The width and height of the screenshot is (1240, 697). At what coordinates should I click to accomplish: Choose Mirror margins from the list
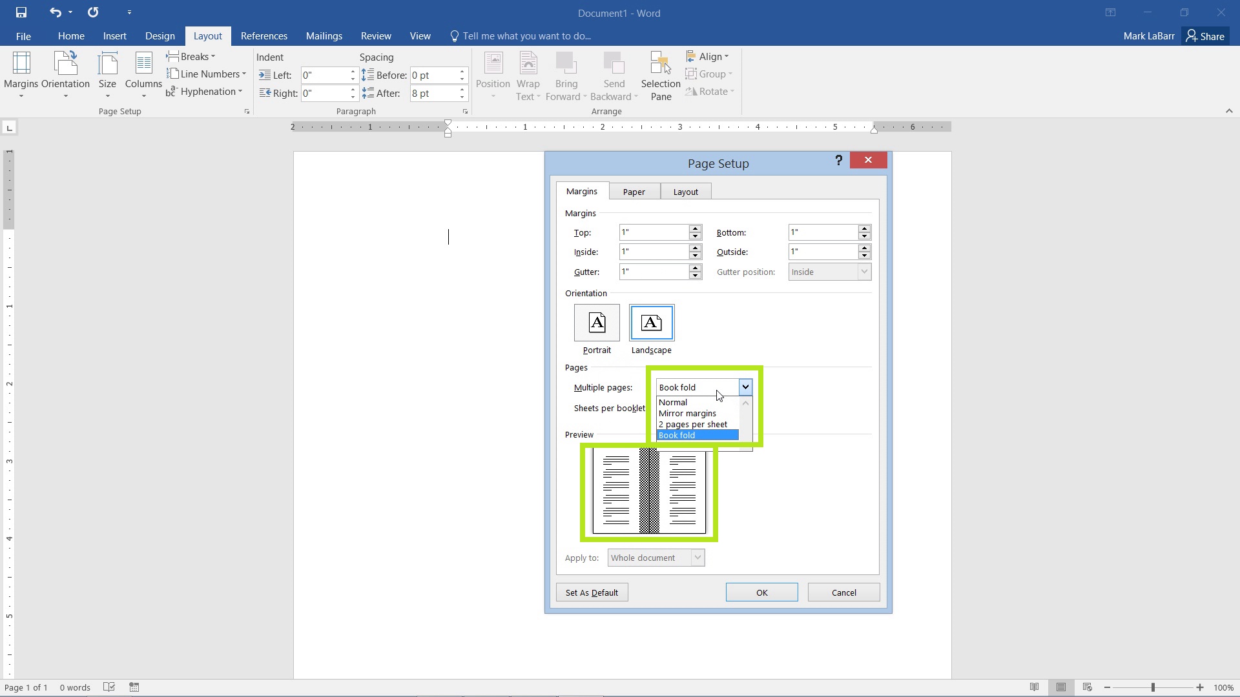coord(687,413)
